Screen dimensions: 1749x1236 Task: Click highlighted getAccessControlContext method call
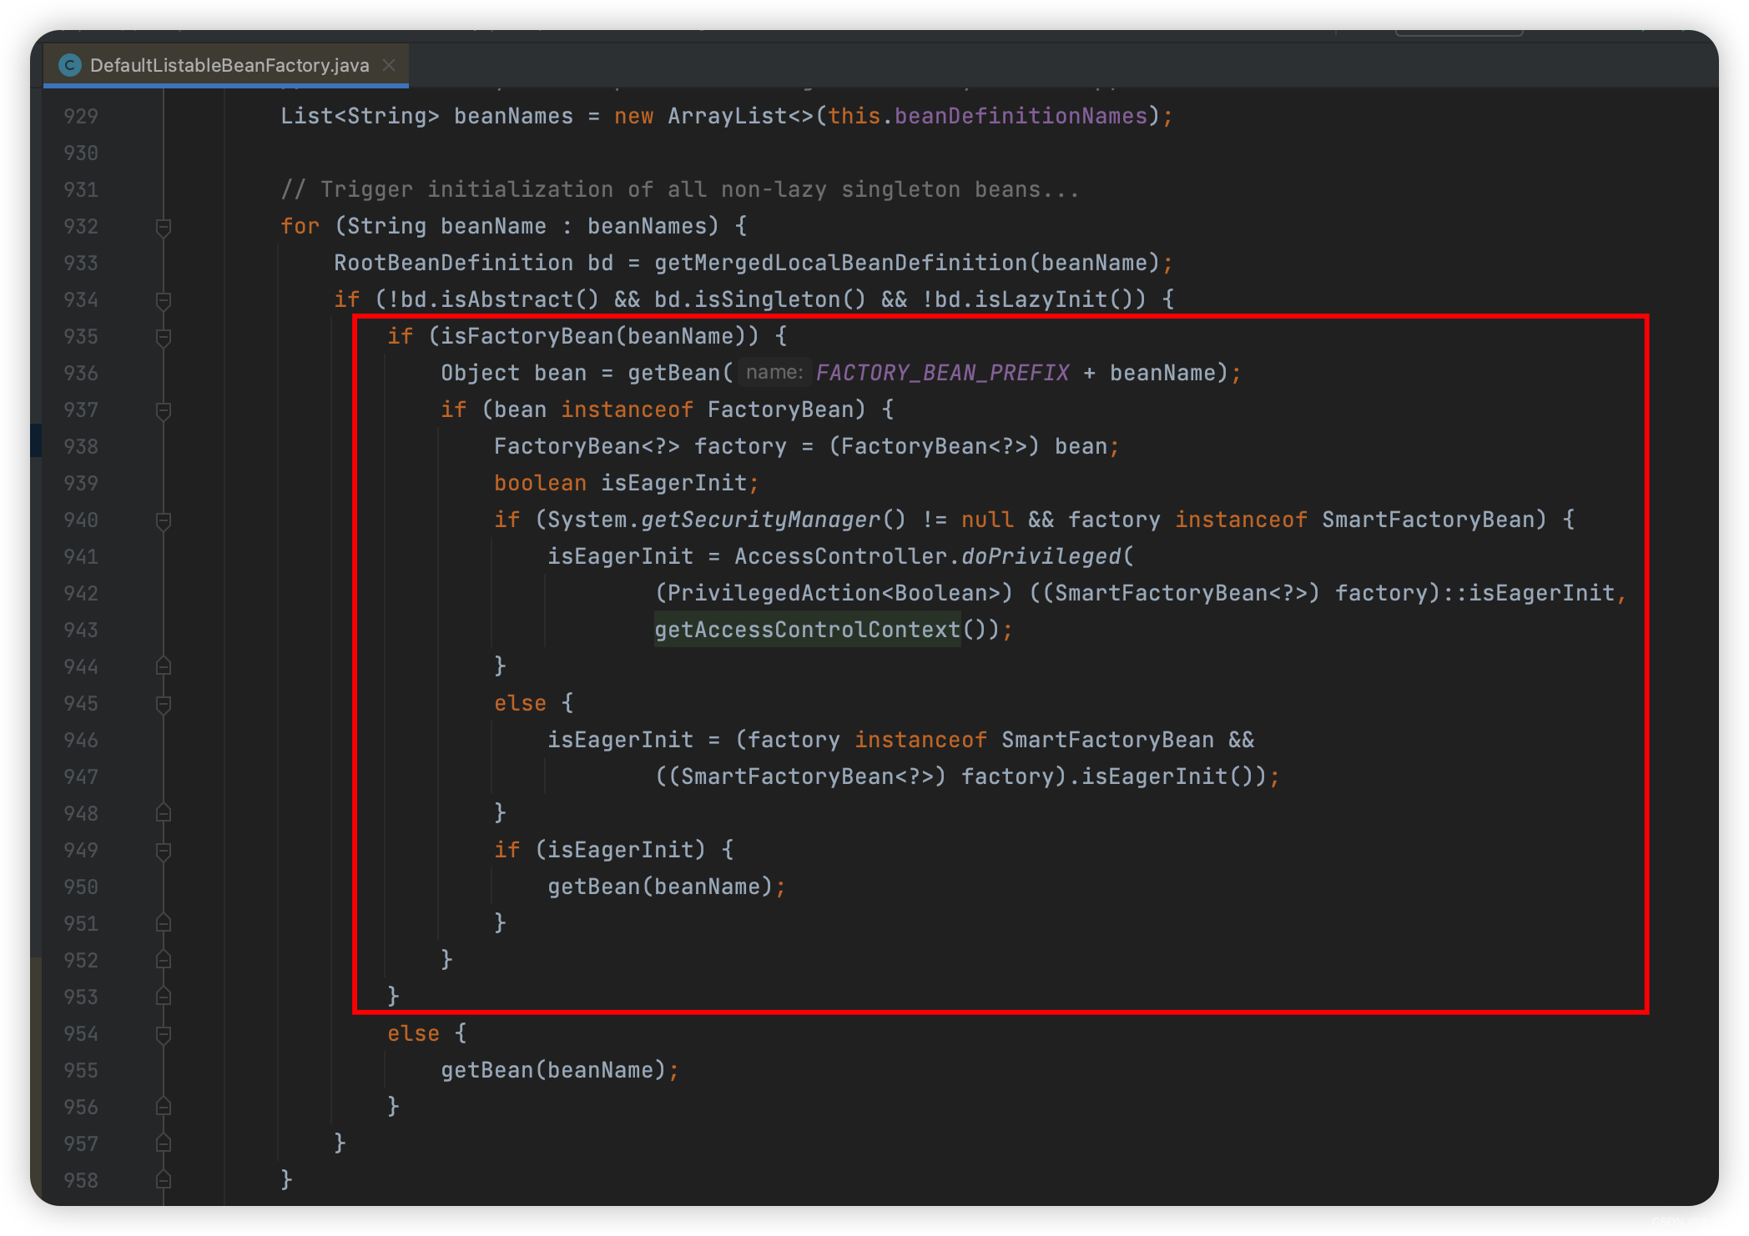pos(807,630)
